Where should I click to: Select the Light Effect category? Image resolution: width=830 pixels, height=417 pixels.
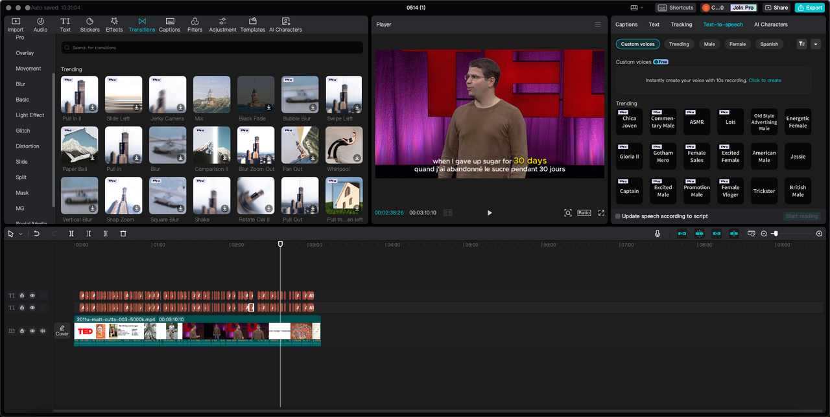(30, 115)
